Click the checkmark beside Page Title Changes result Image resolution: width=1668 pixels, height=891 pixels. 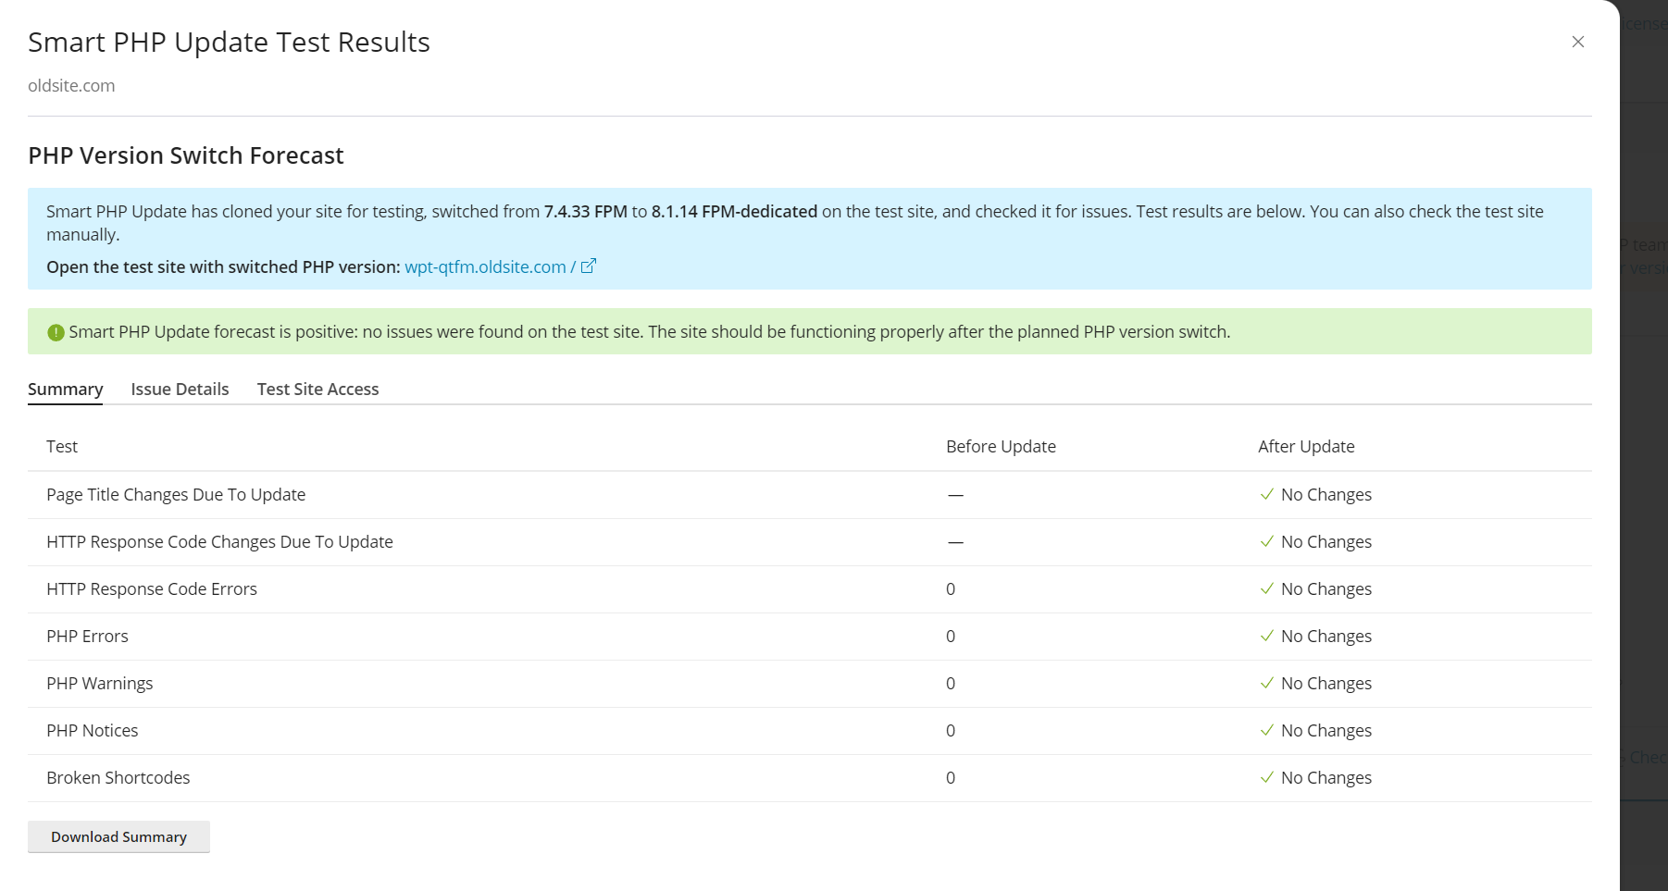[1266, 494]
